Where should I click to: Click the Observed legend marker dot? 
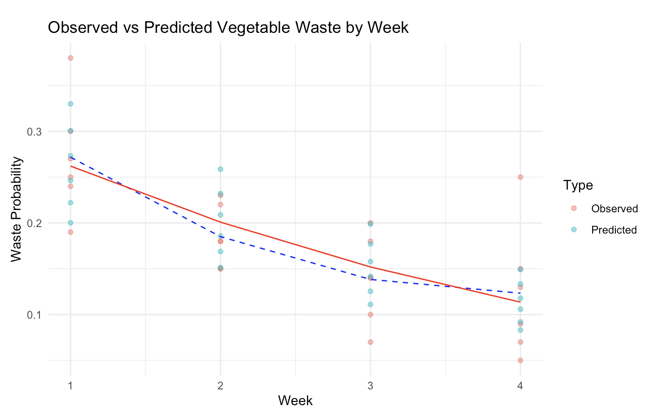tap(574, 209)
